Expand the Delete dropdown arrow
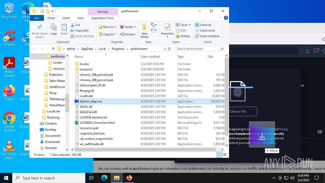Image resolution: width=325 pixels, height=183 pixels. coord(135,27)
